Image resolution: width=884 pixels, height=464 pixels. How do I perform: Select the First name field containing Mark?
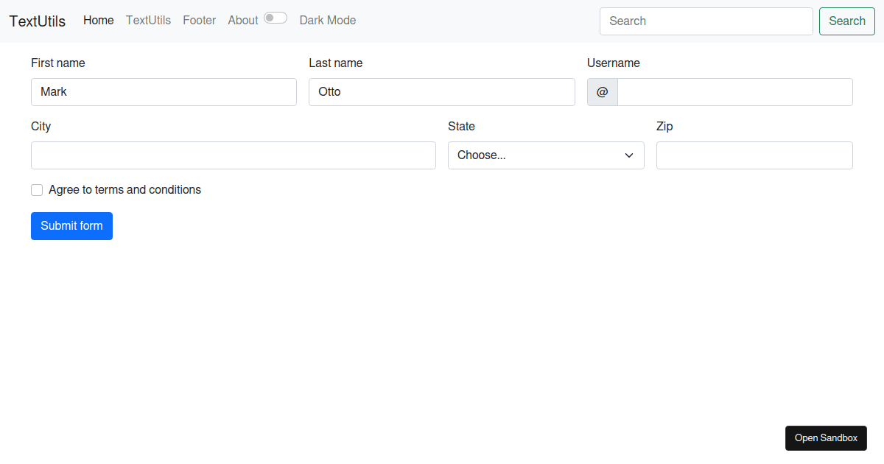point(164,91)
